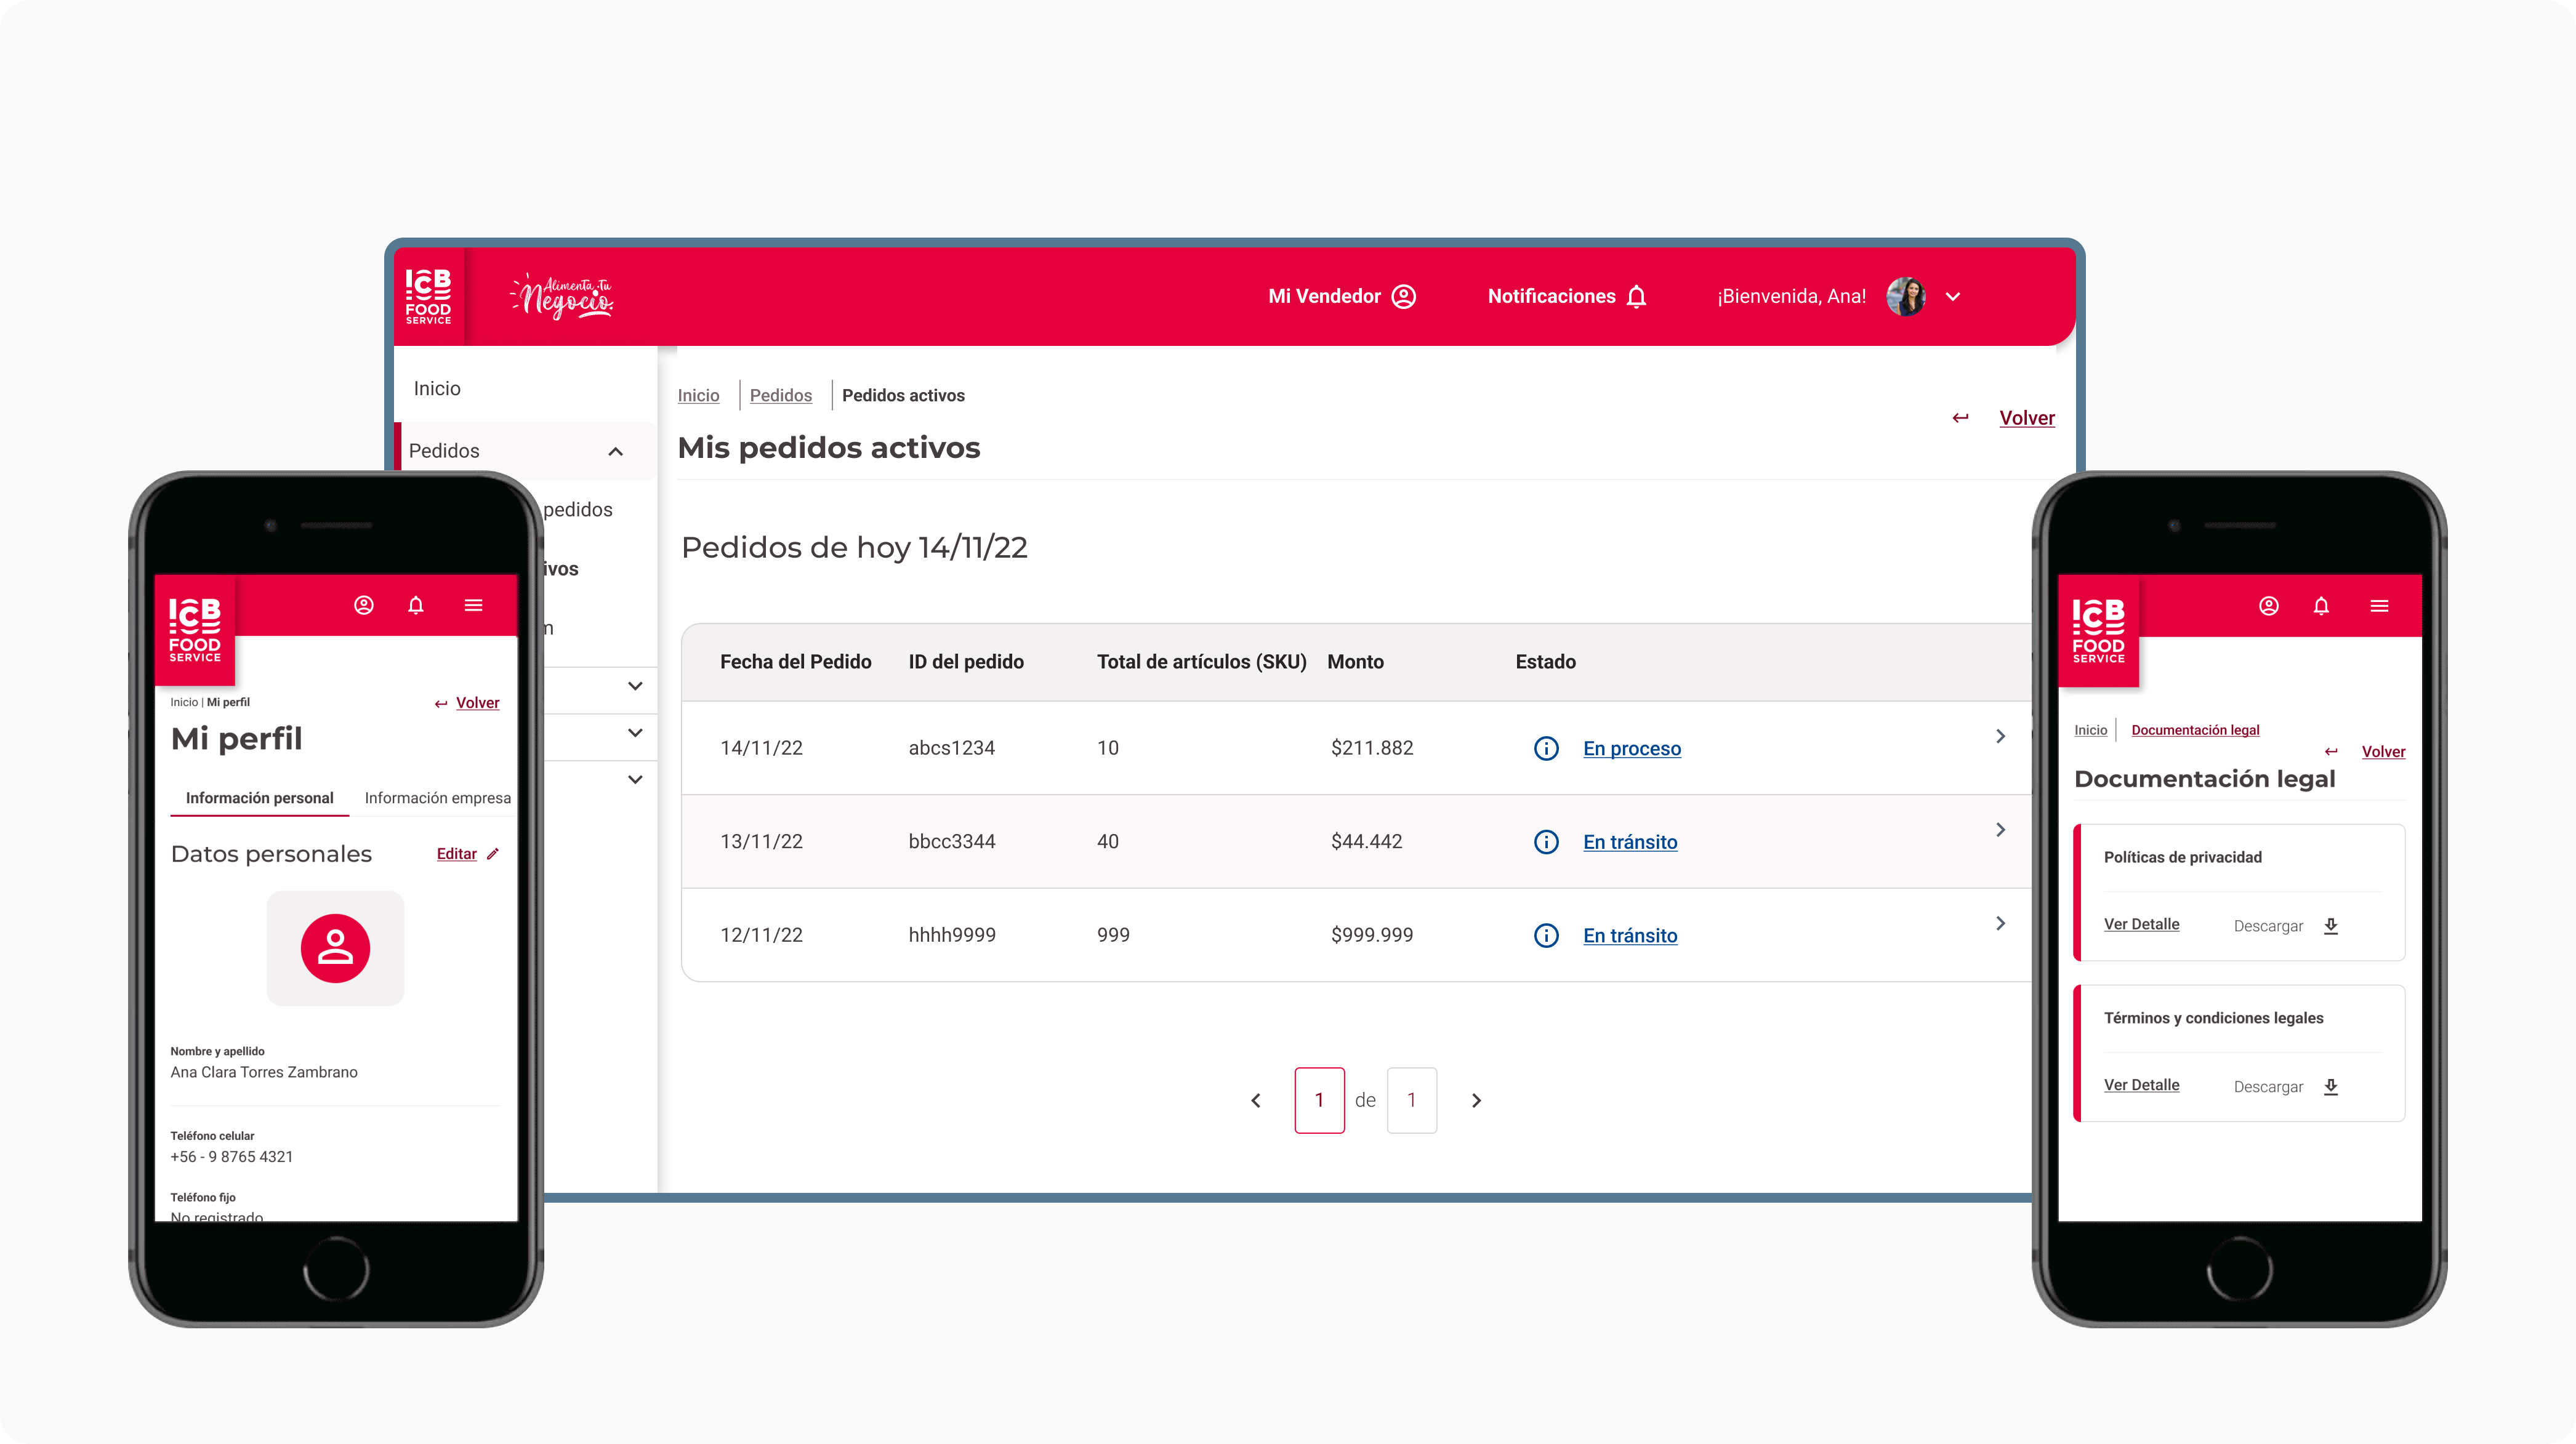Click download icon for Políticas de privacidad
This screenshot has height=1444, width=2576.
tap(2331, 926)
